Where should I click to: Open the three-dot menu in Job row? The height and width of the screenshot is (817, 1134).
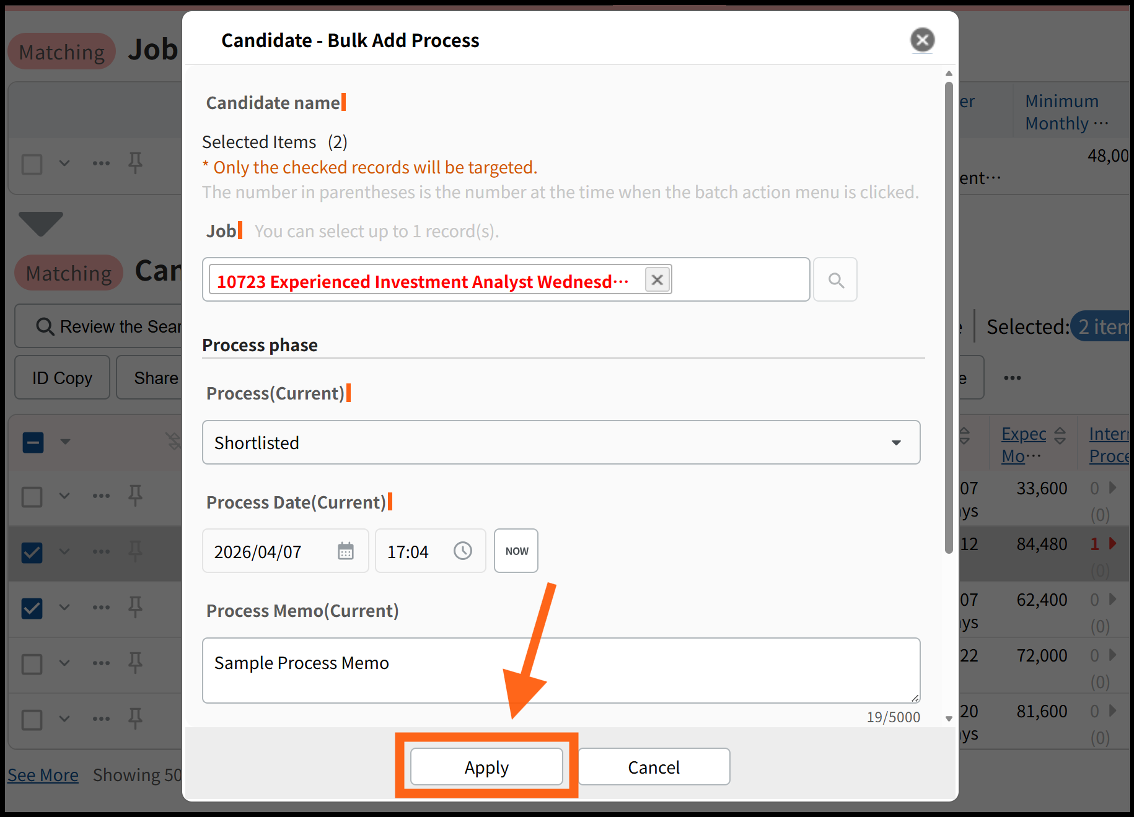pos(101,164)
